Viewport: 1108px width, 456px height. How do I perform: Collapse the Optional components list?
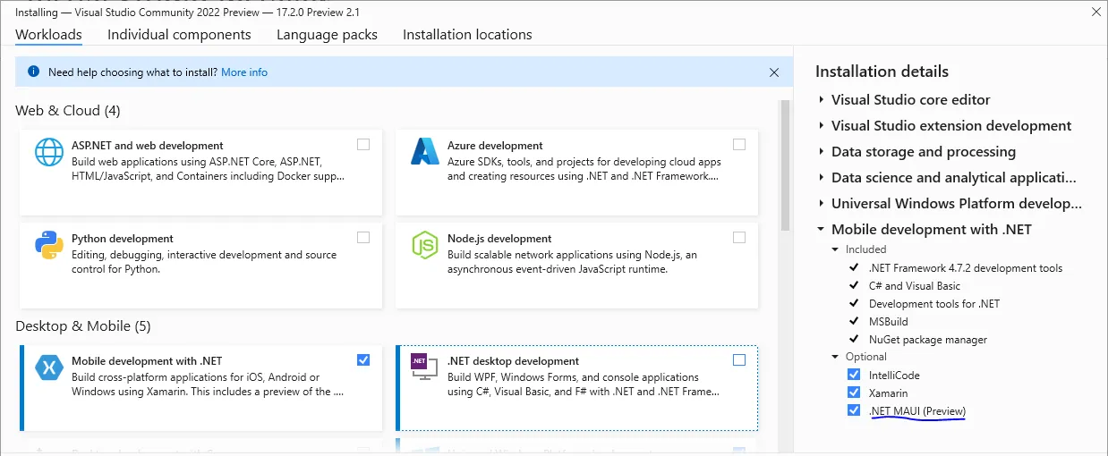[x=836, y=357]
